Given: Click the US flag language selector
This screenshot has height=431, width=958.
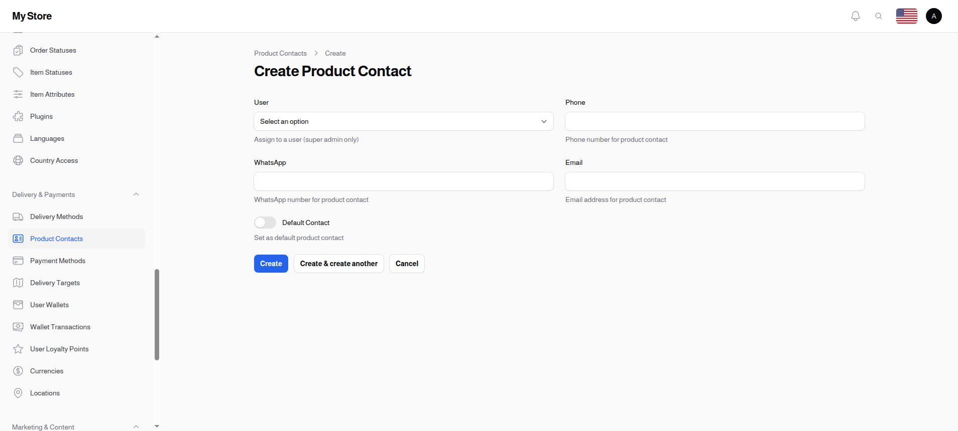Looking at the screenshot, I should point(907,16).
